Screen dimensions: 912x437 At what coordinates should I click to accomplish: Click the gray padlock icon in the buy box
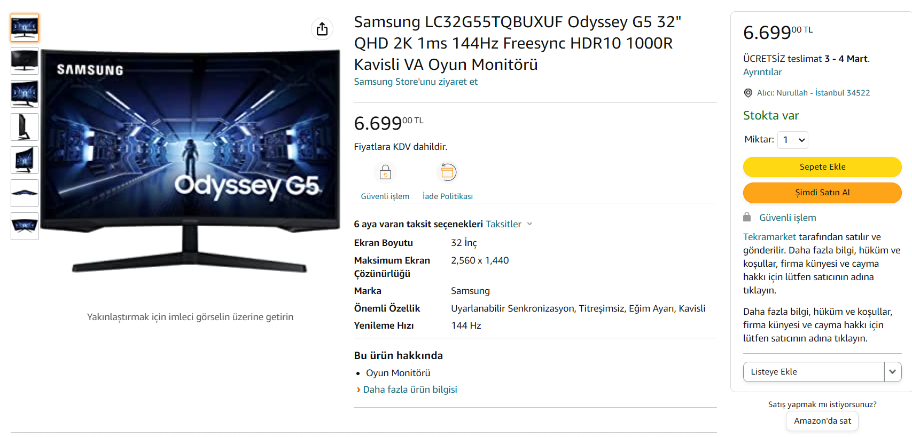[x=747, y=217]
